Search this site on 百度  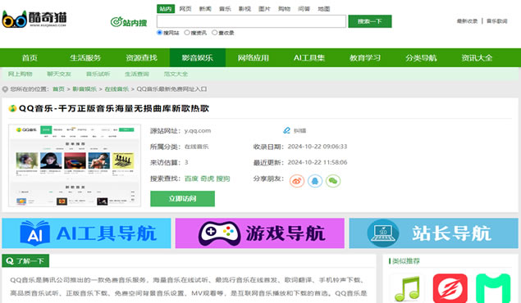tap(191, 179)
